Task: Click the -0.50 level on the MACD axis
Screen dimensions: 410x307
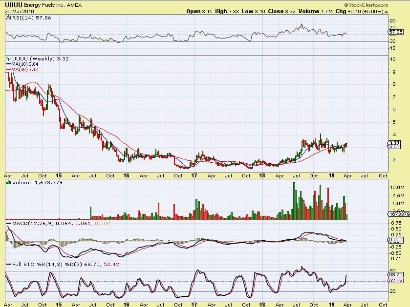Action: coord(396,253)
